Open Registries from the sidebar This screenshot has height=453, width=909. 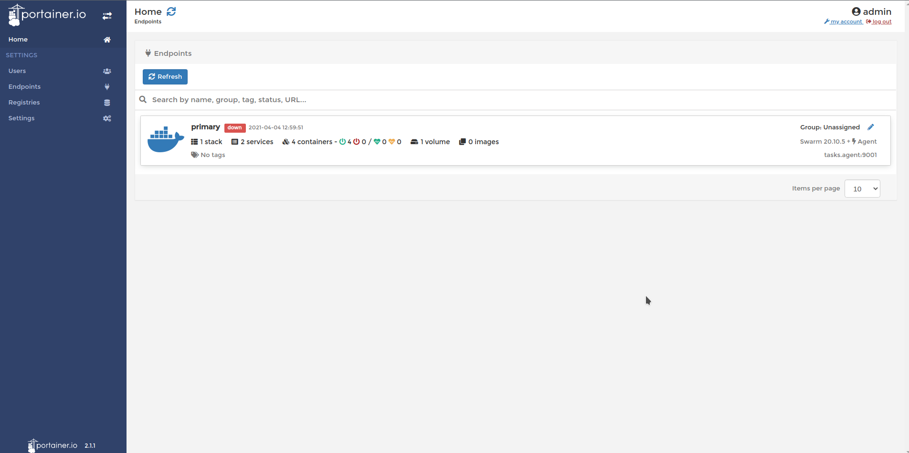(x=24, y=102)
